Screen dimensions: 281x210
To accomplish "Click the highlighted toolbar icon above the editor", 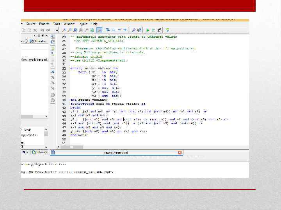I will tap(100, 30).
